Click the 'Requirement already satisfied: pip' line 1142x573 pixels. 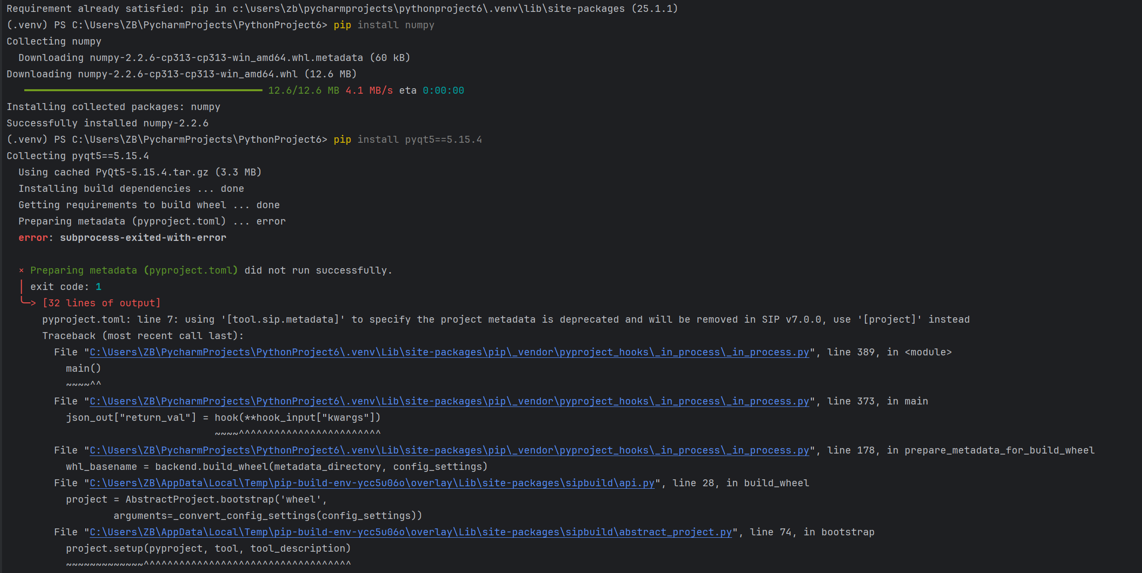[342, 8]
